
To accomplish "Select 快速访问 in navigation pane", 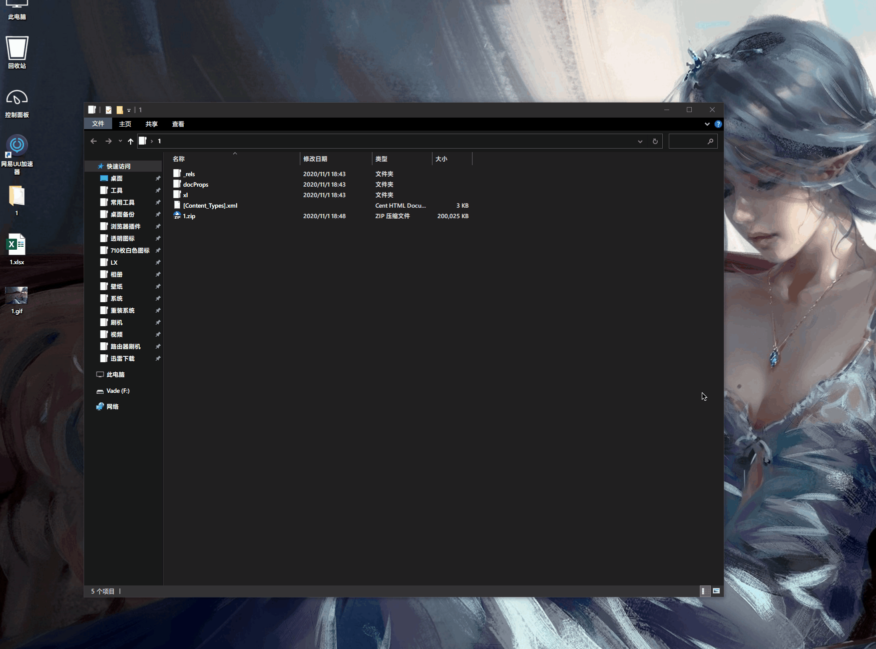I will point(118,166).
